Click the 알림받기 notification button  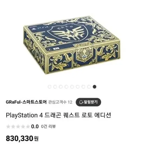click(88, 102)
